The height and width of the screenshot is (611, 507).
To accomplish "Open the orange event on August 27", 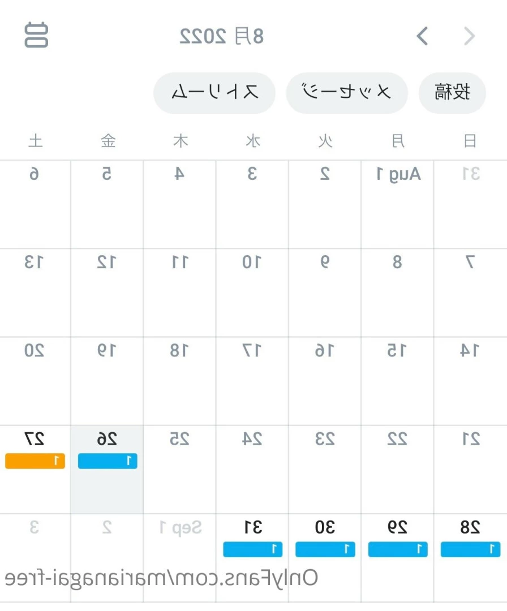I will click(x=35, y=461).
